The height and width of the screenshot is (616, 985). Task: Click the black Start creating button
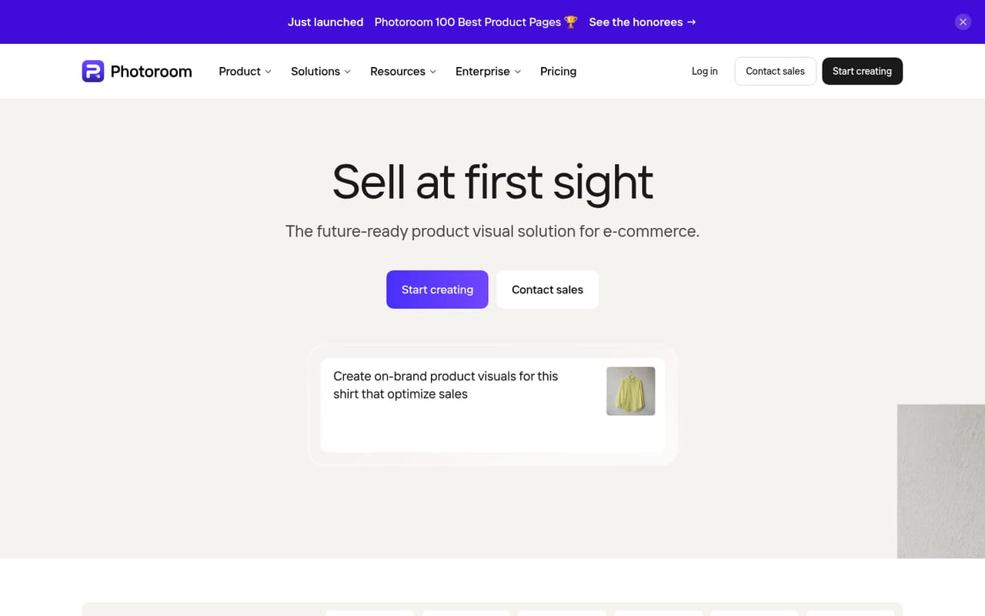(862, 72)
